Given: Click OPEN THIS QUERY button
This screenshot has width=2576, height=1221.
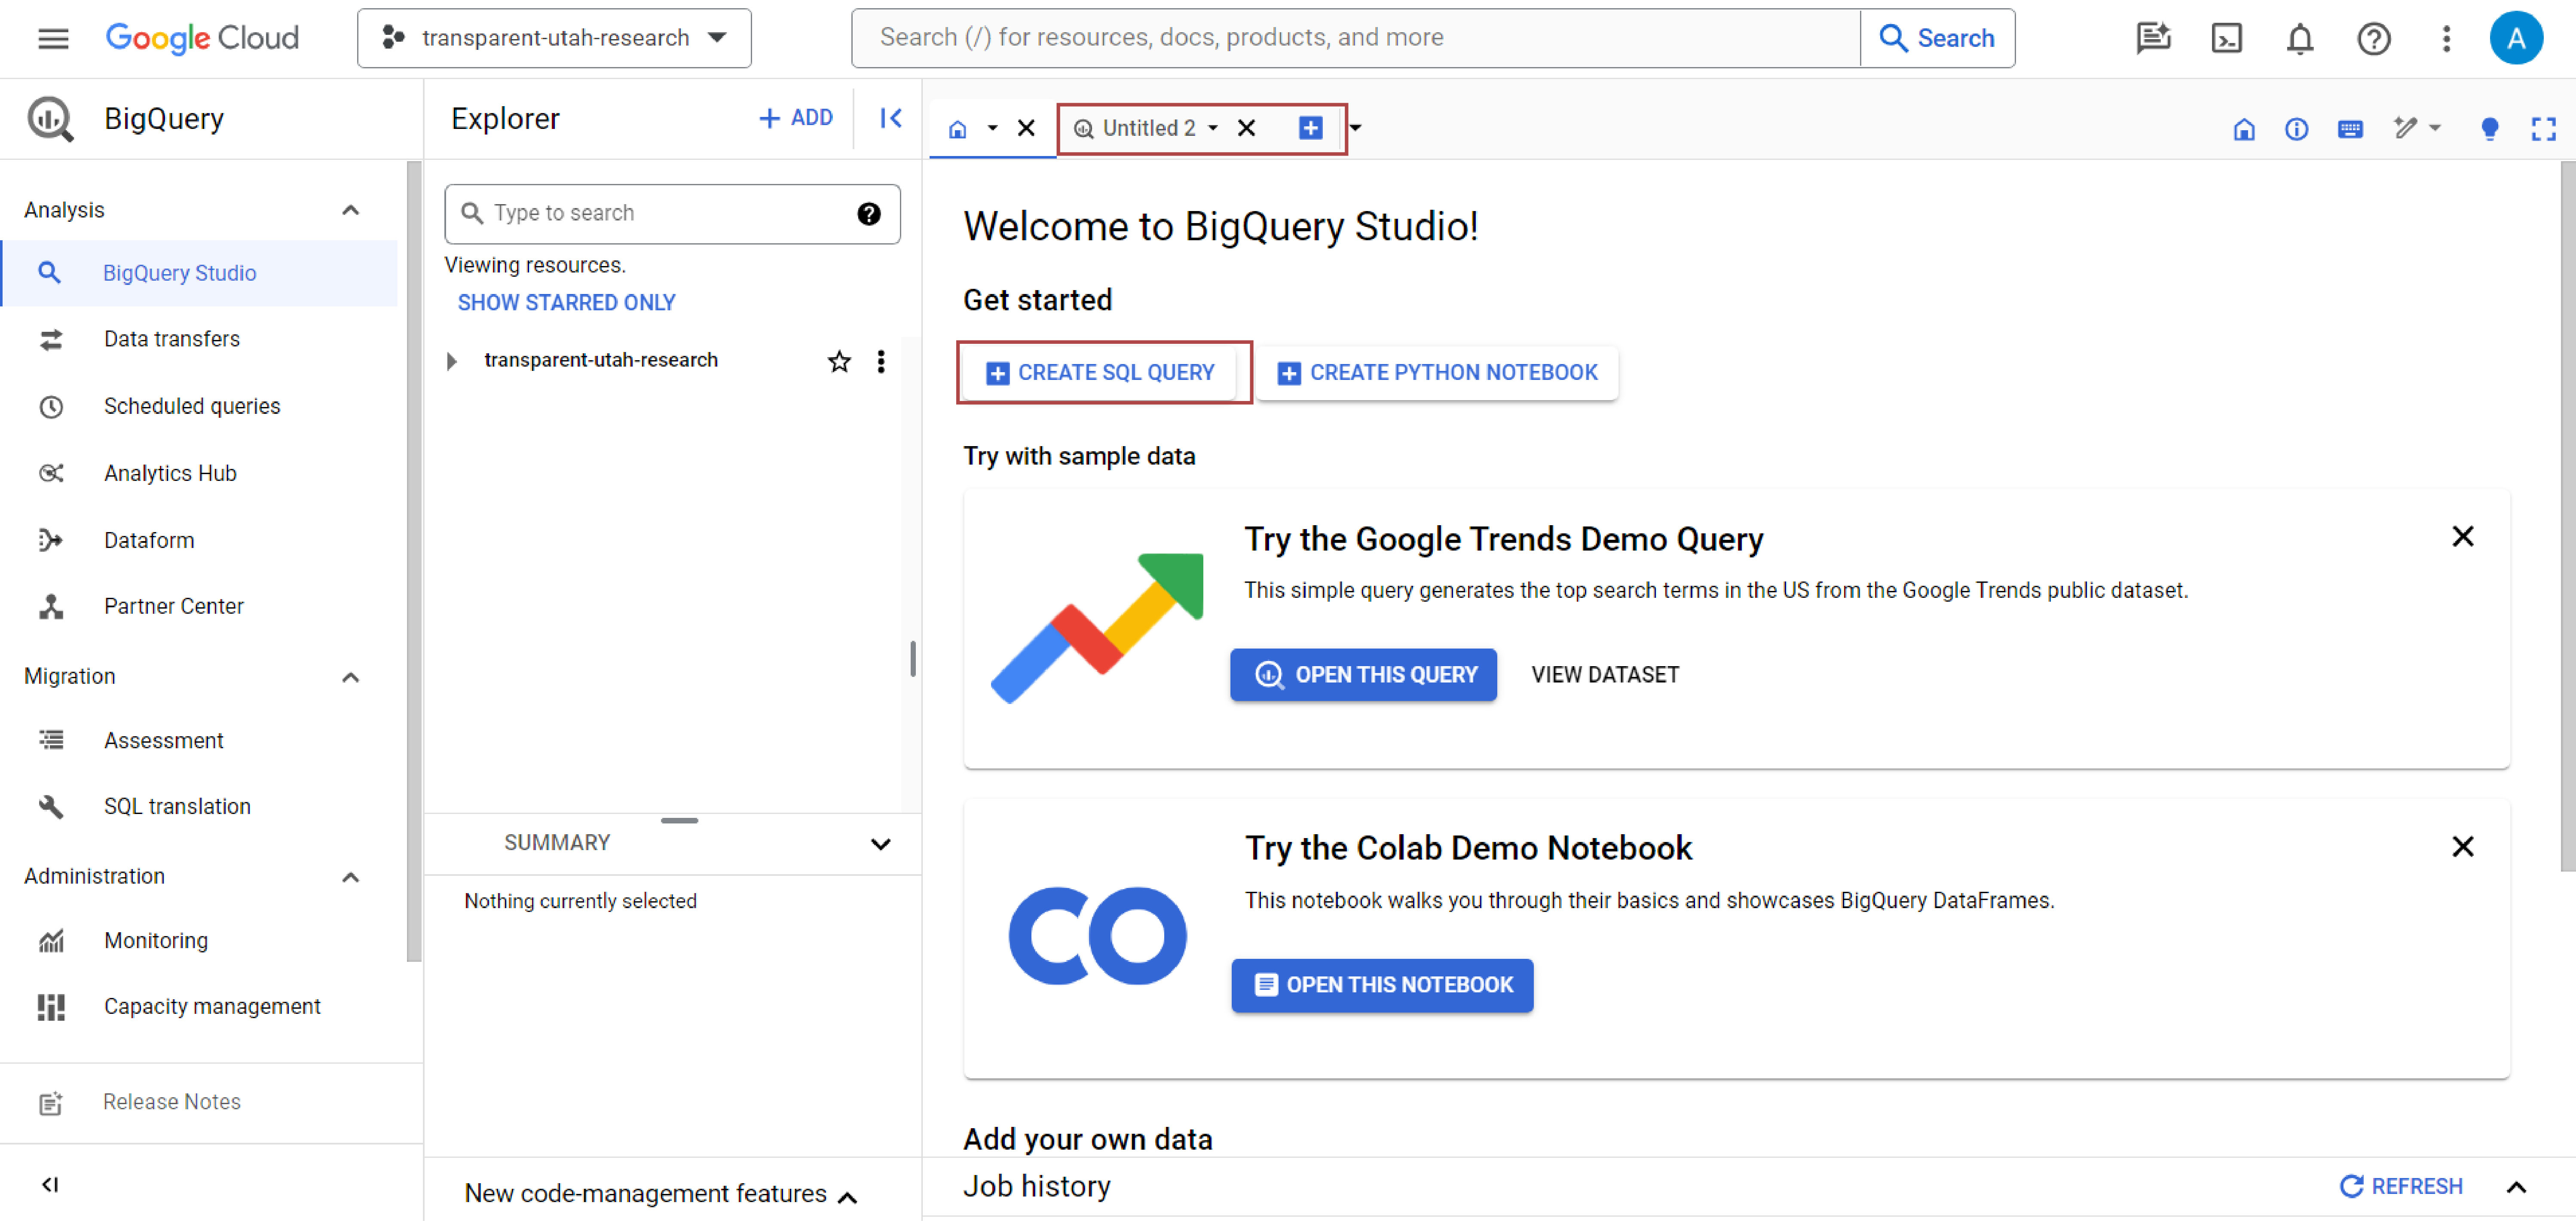Looking at the screenshot, I should tap(1363, 674).
